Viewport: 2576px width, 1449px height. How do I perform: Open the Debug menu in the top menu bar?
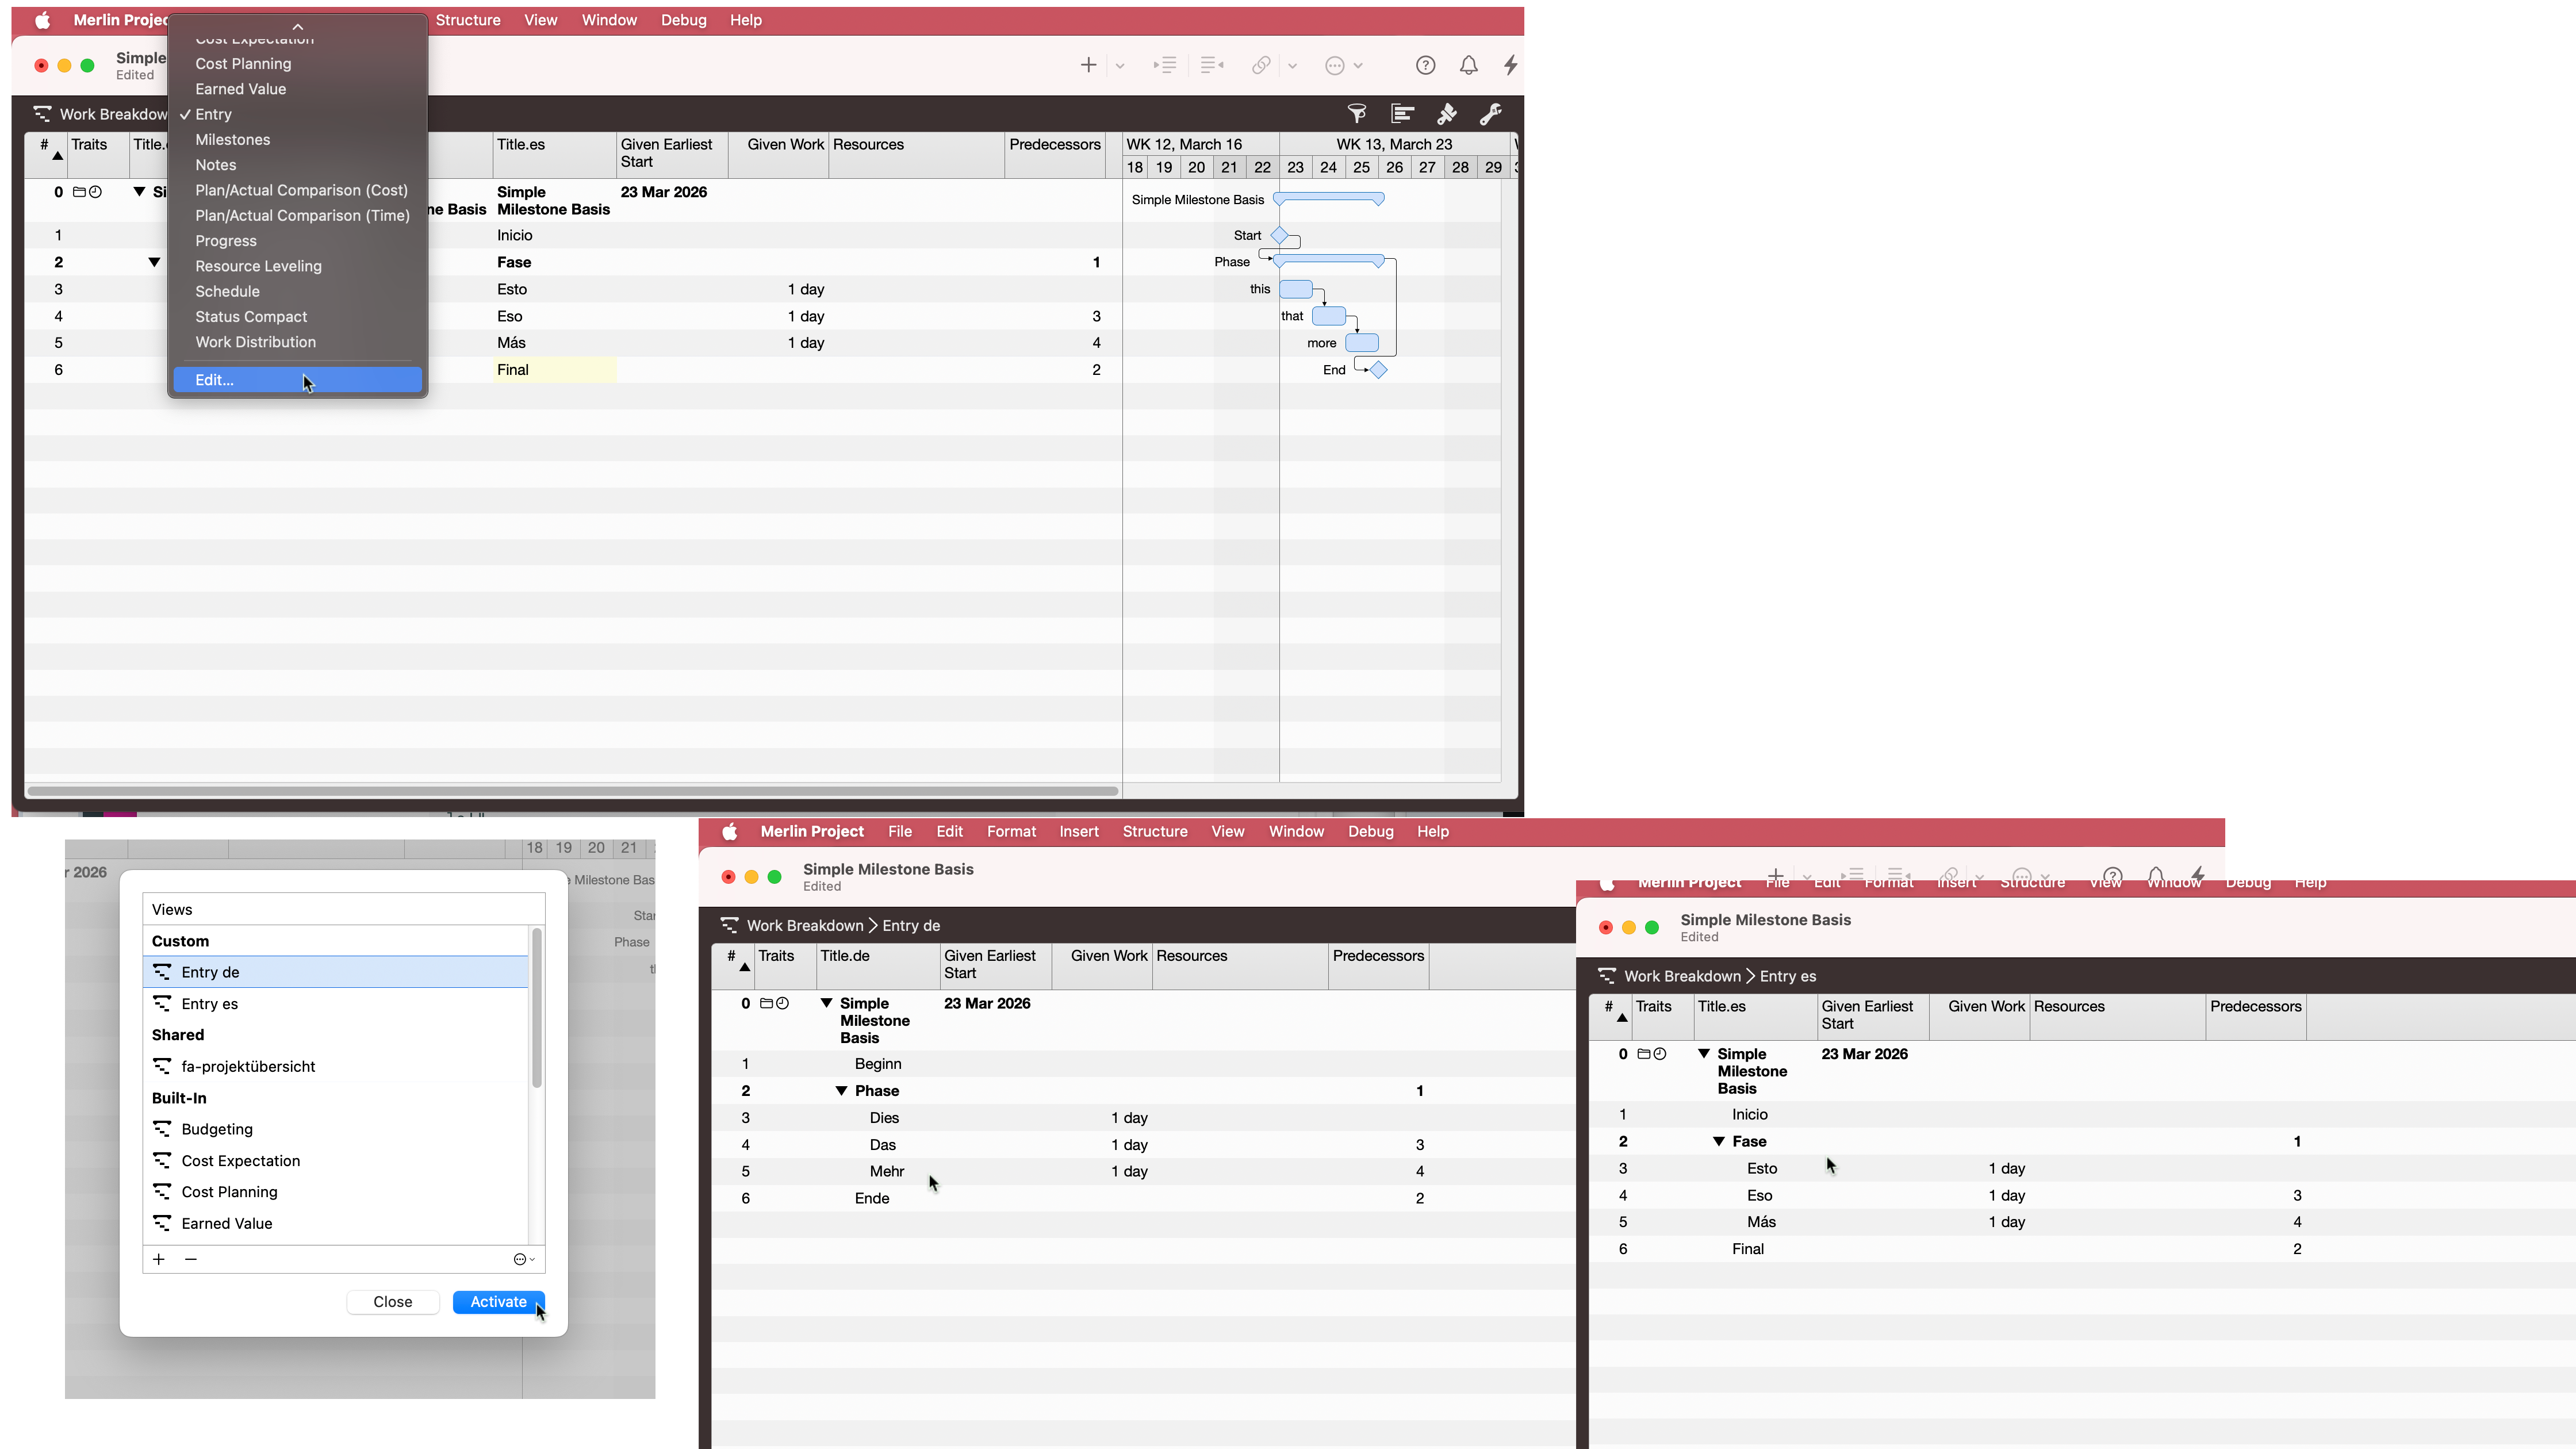(683, 20)
